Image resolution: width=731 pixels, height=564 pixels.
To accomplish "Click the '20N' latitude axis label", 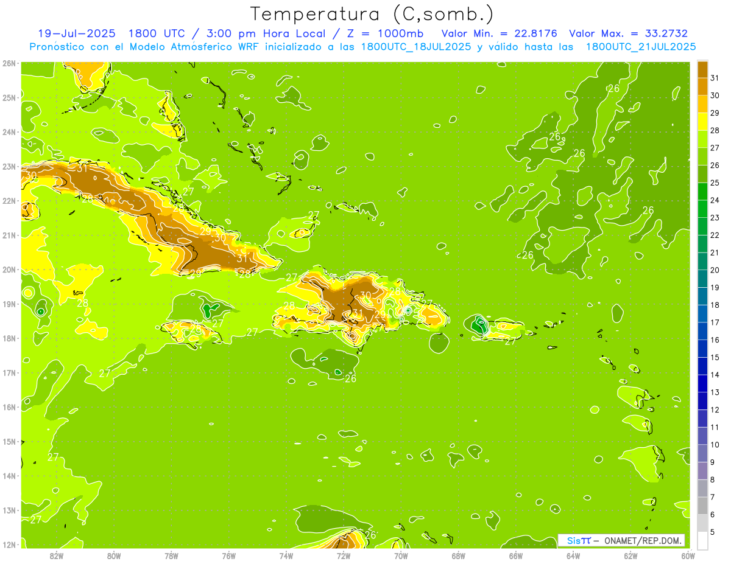I will pos(9,270).
